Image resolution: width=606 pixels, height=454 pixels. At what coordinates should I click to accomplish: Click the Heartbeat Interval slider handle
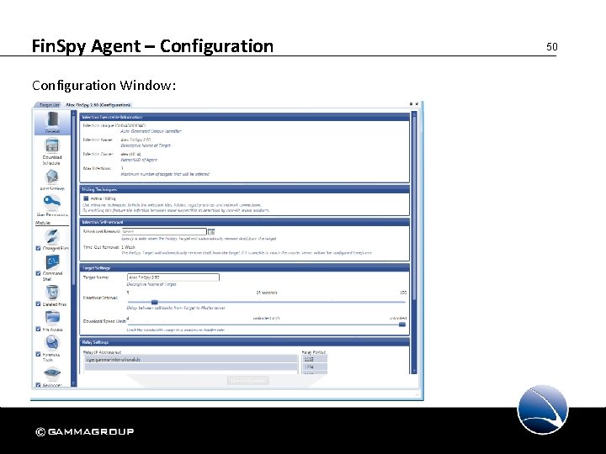(x=155, y=303)
